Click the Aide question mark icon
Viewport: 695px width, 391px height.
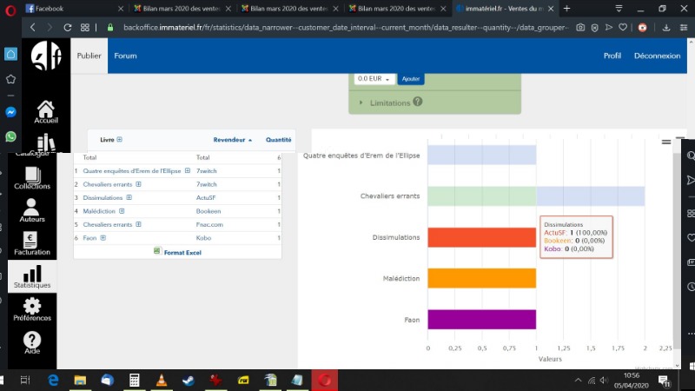pyautogui.click(x=32, y=341)
